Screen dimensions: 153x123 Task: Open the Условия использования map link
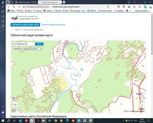click(137, 111)
